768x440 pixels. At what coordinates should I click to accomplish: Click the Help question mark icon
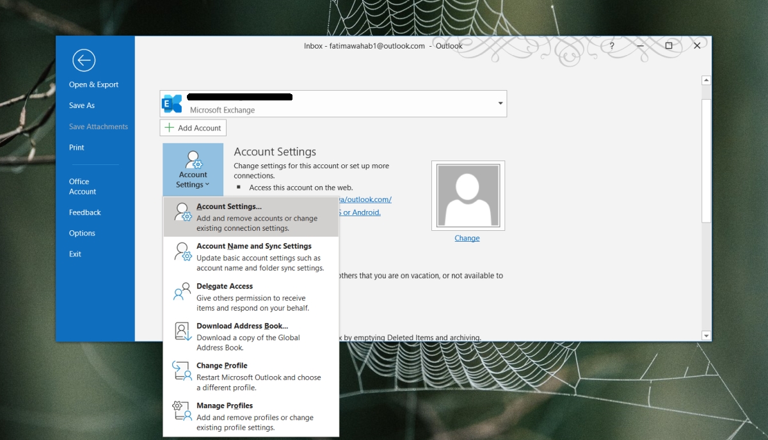click(x=611, y=46)
